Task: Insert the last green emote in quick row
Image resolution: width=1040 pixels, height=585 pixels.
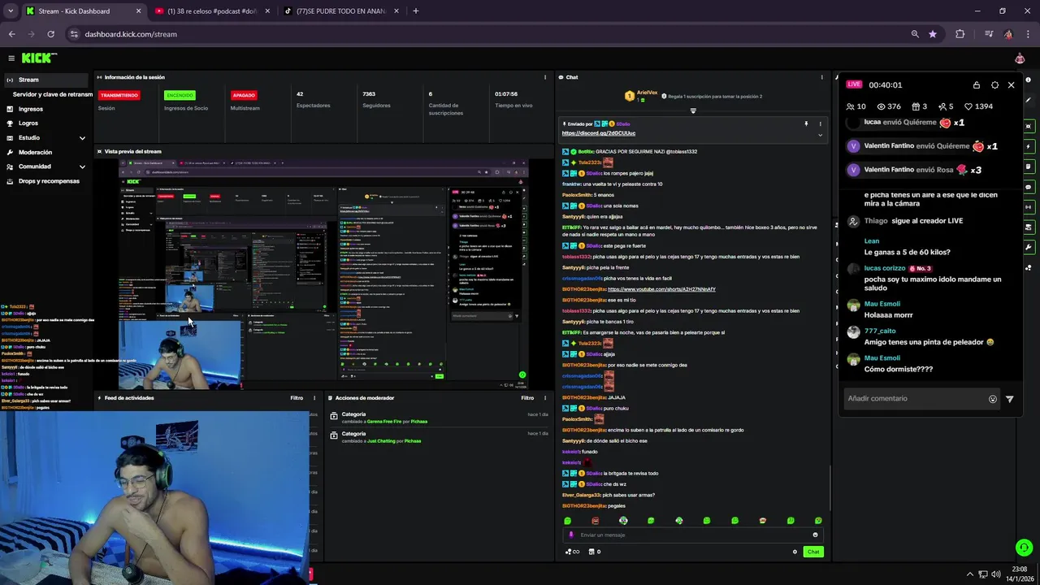Action: pyautogui.click(x=818, y=521)
